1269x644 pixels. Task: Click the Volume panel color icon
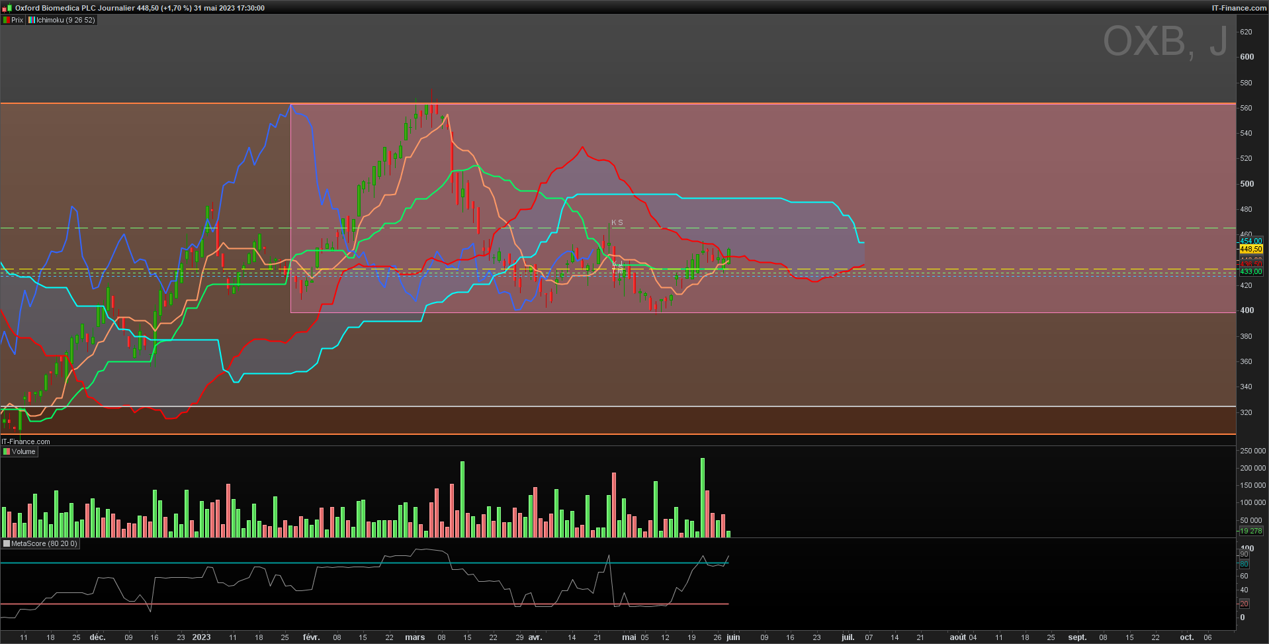7,451
